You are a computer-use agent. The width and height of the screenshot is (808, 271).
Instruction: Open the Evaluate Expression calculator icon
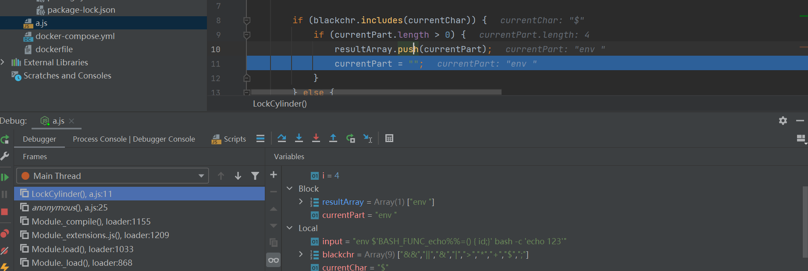(x=389, y=139)
